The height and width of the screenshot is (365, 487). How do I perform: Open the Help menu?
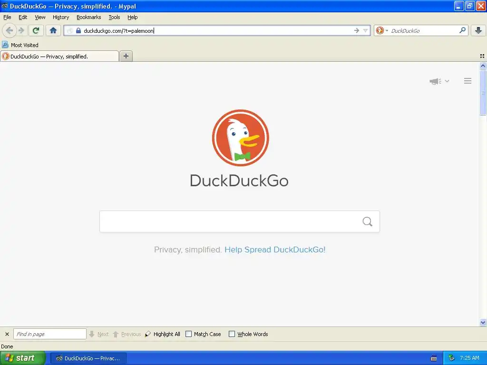(x=133, y=17)
